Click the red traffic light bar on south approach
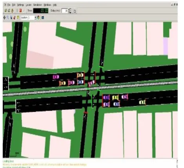184x168 pixels. tap(86, 113)
